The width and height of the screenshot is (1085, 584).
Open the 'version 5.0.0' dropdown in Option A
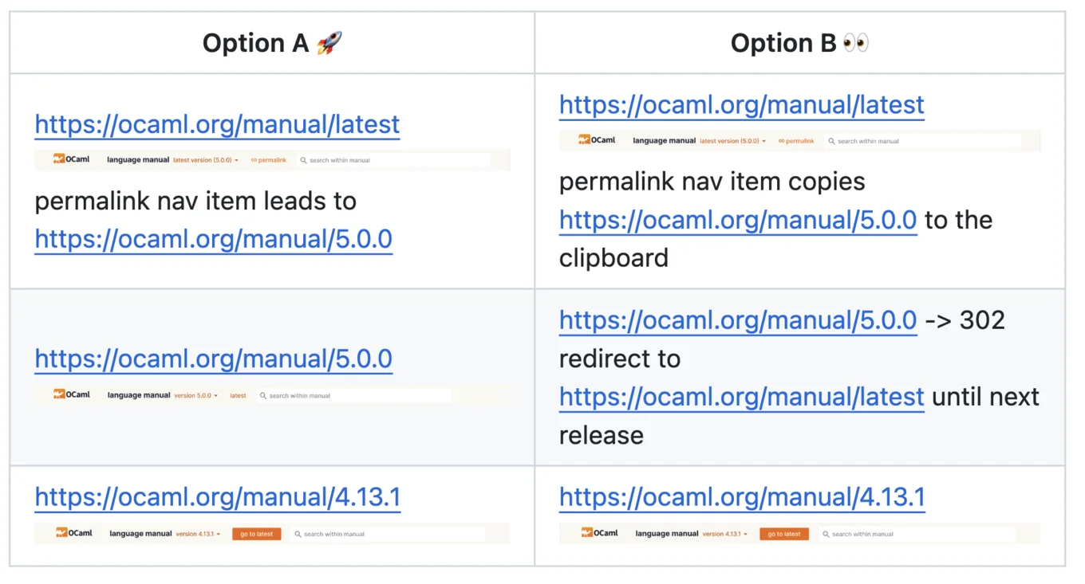point(196,395)
